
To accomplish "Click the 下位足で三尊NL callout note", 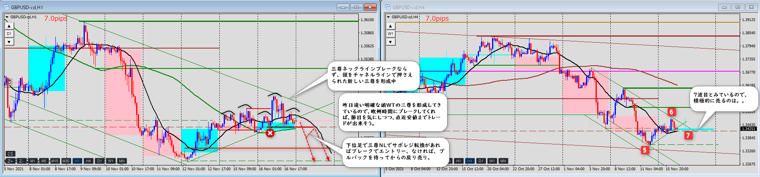I will tap(396, 152).
